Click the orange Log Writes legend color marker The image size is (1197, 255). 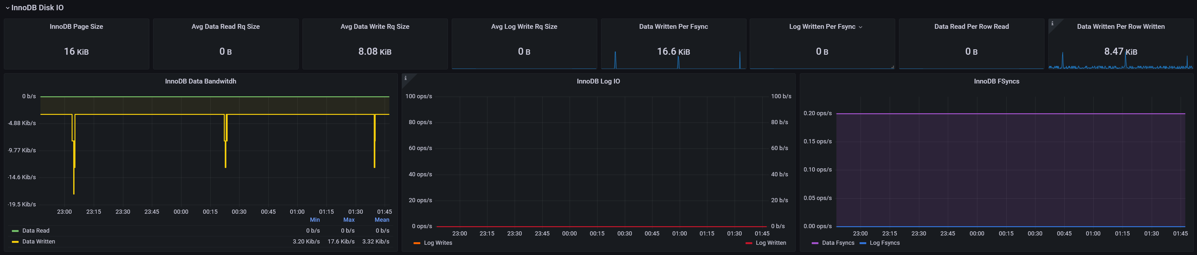point(416,243)
